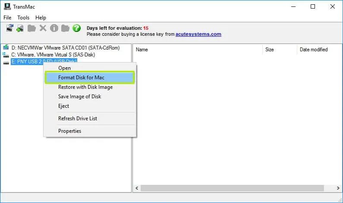Screen dimensions: 343x203
Task: Click the delete X toolbar icon
Action: click(43, 28)
